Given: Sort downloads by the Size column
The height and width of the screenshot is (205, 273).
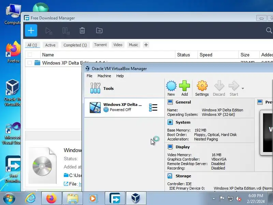Looking at the screenshot, I should coord(249,55).
